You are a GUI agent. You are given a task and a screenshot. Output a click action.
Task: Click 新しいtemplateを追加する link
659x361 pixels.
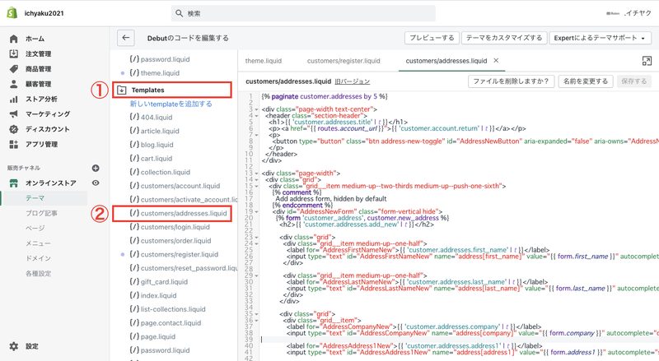click(x=171, y=104)
